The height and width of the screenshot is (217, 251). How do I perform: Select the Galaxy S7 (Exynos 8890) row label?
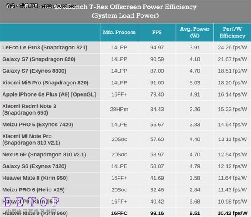click(34, 71)
